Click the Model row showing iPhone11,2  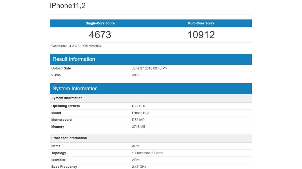coord(140,113)
